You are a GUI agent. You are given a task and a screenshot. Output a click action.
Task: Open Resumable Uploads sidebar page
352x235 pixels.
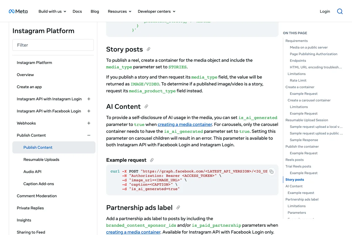coord(41,160)
